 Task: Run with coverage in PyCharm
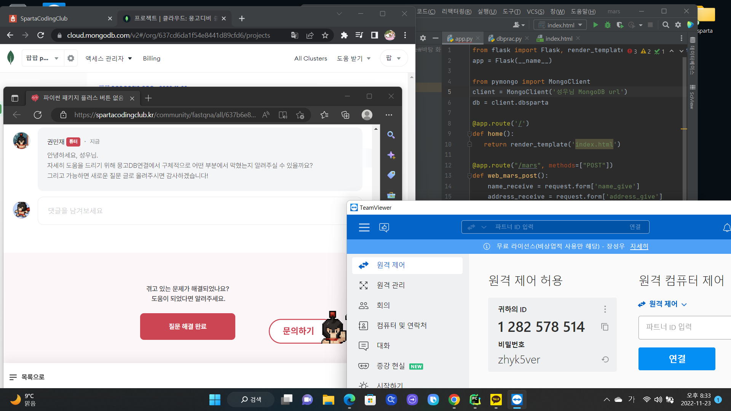click(x=620, y=25)
